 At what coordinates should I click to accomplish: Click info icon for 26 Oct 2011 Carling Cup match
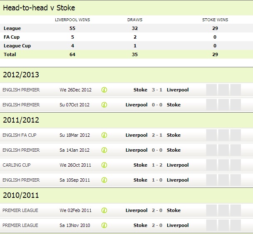coord(104,165)
